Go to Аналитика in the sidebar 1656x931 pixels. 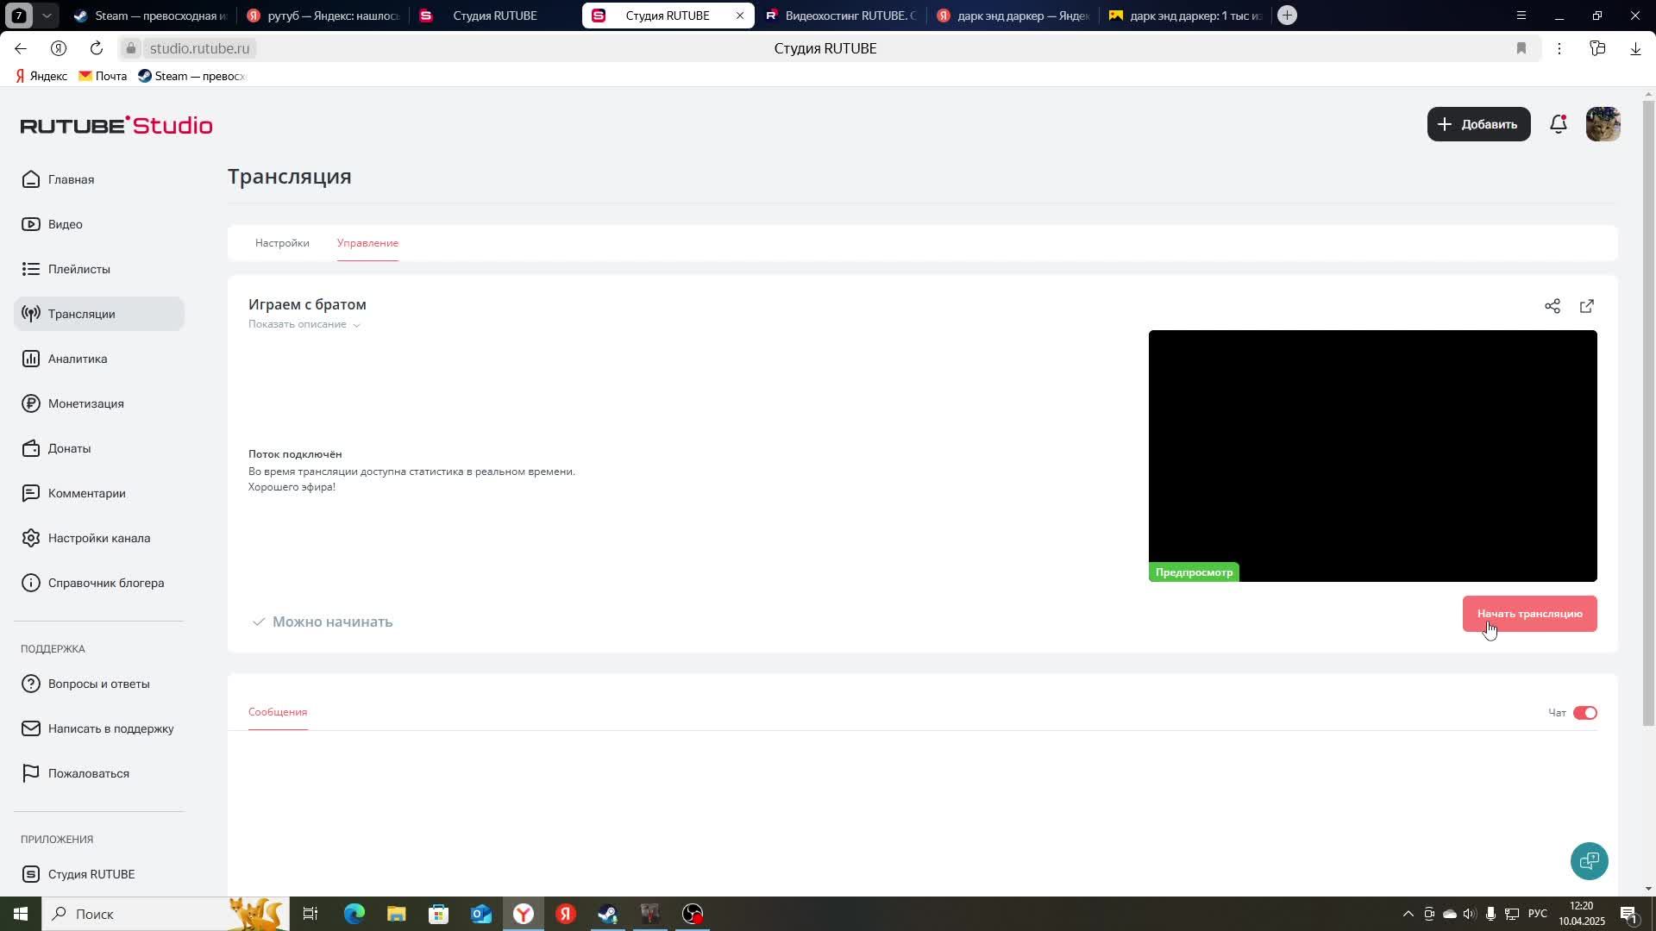coord(78,359)
